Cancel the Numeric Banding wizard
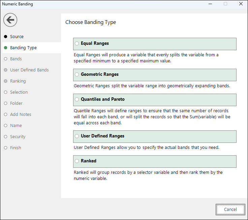Viewport: 248px width, 220px height. [230, 210]
